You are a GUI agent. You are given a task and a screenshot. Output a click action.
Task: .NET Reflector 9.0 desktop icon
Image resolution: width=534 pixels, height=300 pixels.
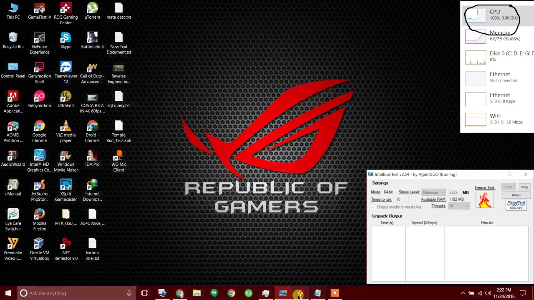(x=65, y=250)
